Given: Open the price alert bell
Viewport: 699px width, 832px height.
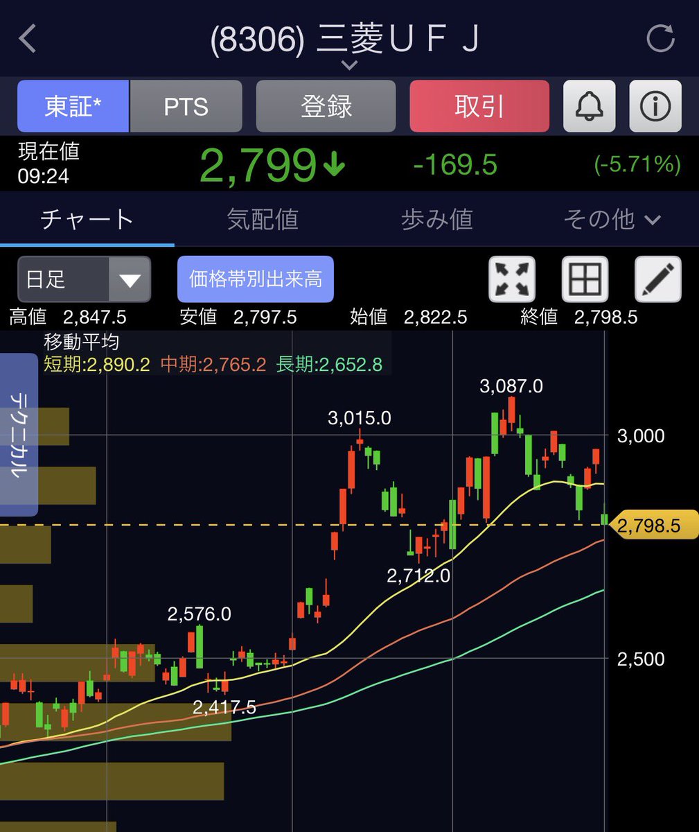Looking at the screenshot, I should 589,106.
